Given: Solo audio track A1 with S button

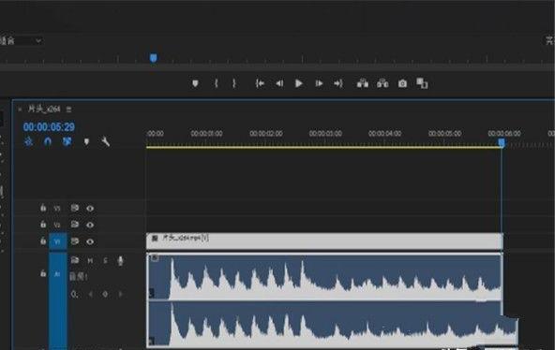Looking at the screenshot, I should tap(105, 261).
